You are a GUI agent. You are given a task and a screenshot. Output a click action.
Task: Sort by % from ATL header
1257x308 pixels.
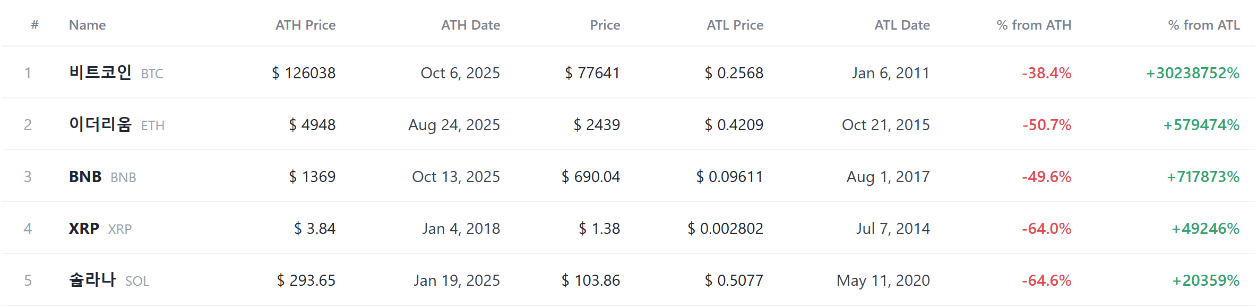pos(1203,25)
